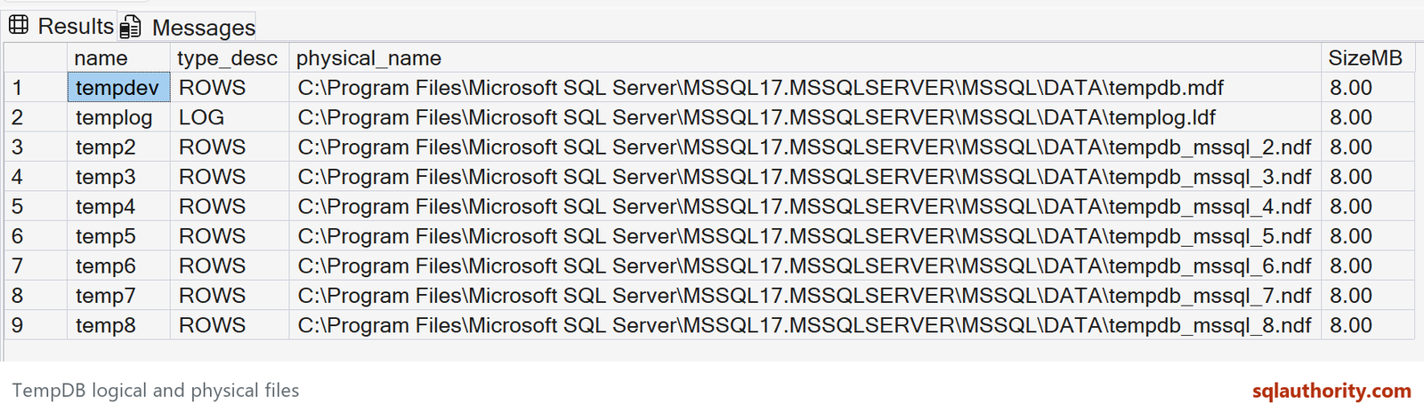1424x413 pixels.
Task: Select the temp6 name cell
Action: [x=118, y=266]
